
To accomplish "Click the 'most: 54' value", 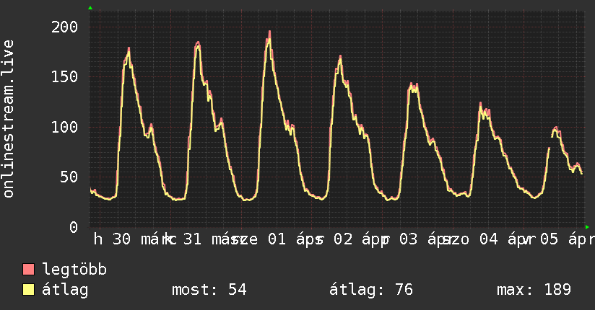I will [x=209, y=290].
